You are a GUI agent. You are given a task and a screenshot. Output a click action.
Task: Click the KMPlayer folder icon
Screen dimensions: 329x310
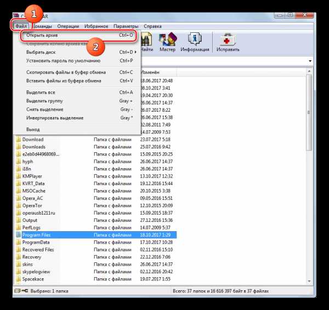click(x=19, y=176)
